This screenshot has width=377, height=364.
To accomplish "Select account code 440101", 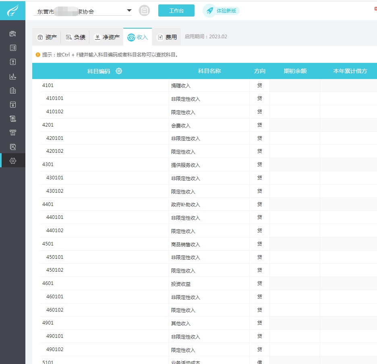I will (x=55, y=217).
